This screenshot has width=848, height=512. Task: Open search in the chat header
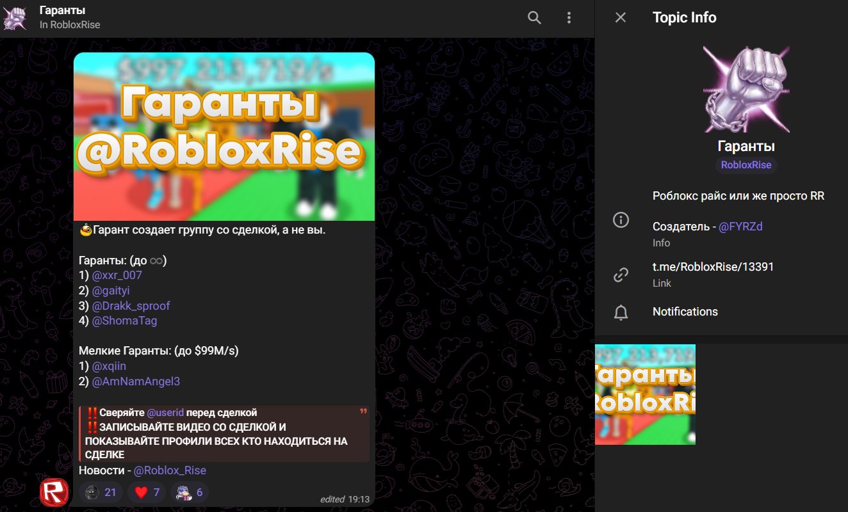coord(534,18)
